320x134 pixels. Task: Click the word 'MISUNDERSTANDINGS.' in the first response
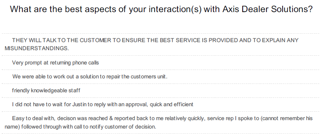37,49
